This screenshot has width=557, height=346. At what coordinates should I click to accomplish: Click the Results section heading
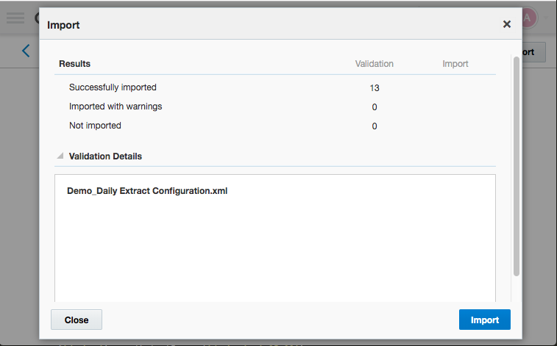(x=74, y=64)
